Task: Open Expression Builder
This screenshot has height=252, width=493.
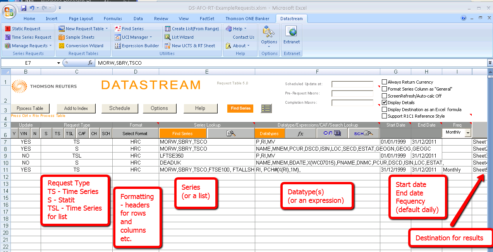Action: pyautogui.click(x=137, y=46)
